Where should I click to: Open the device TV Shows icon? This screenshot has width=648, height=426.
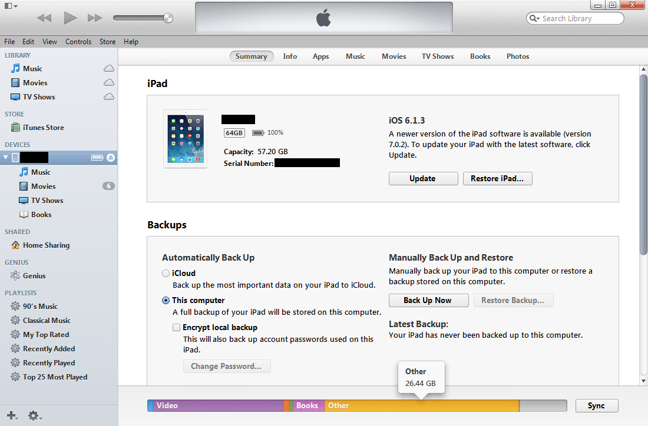coord(24,200)
